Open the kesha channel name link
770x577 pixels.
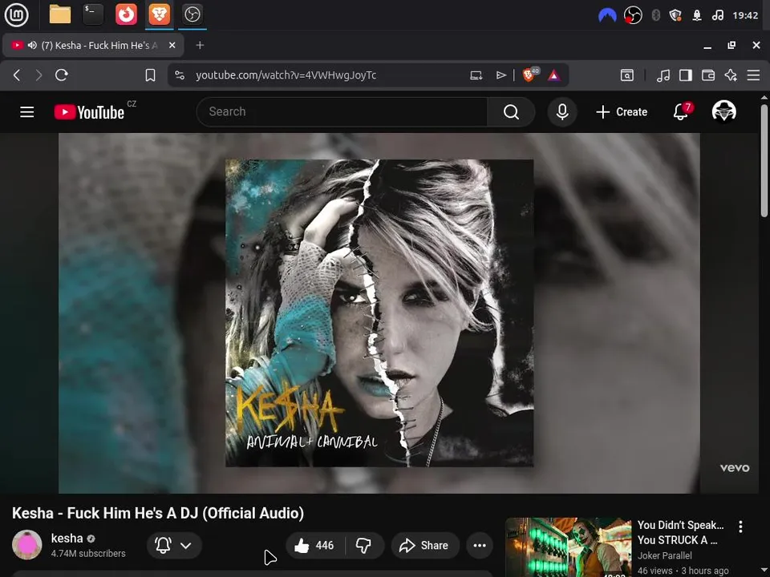pyautogui.click(x=67, y=539)
